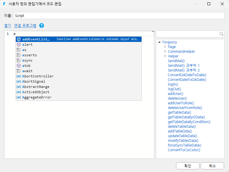
Task: Choose the async keyword suggestion icon
Action: (19, 60)
